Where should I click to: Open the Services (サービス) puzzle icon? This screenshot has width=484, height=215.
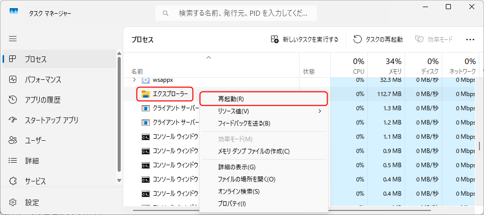click(x=13, y=181)
